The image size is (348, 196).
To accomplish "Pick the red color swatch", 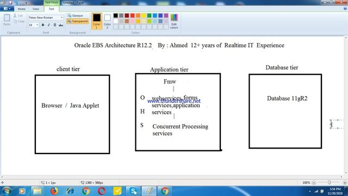I will pos(133,15).
